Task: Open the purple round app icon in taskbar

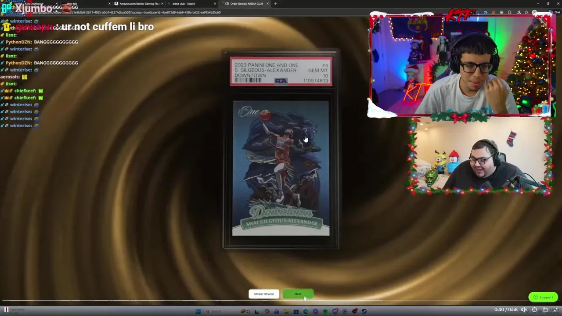Action: coord(315,311)
